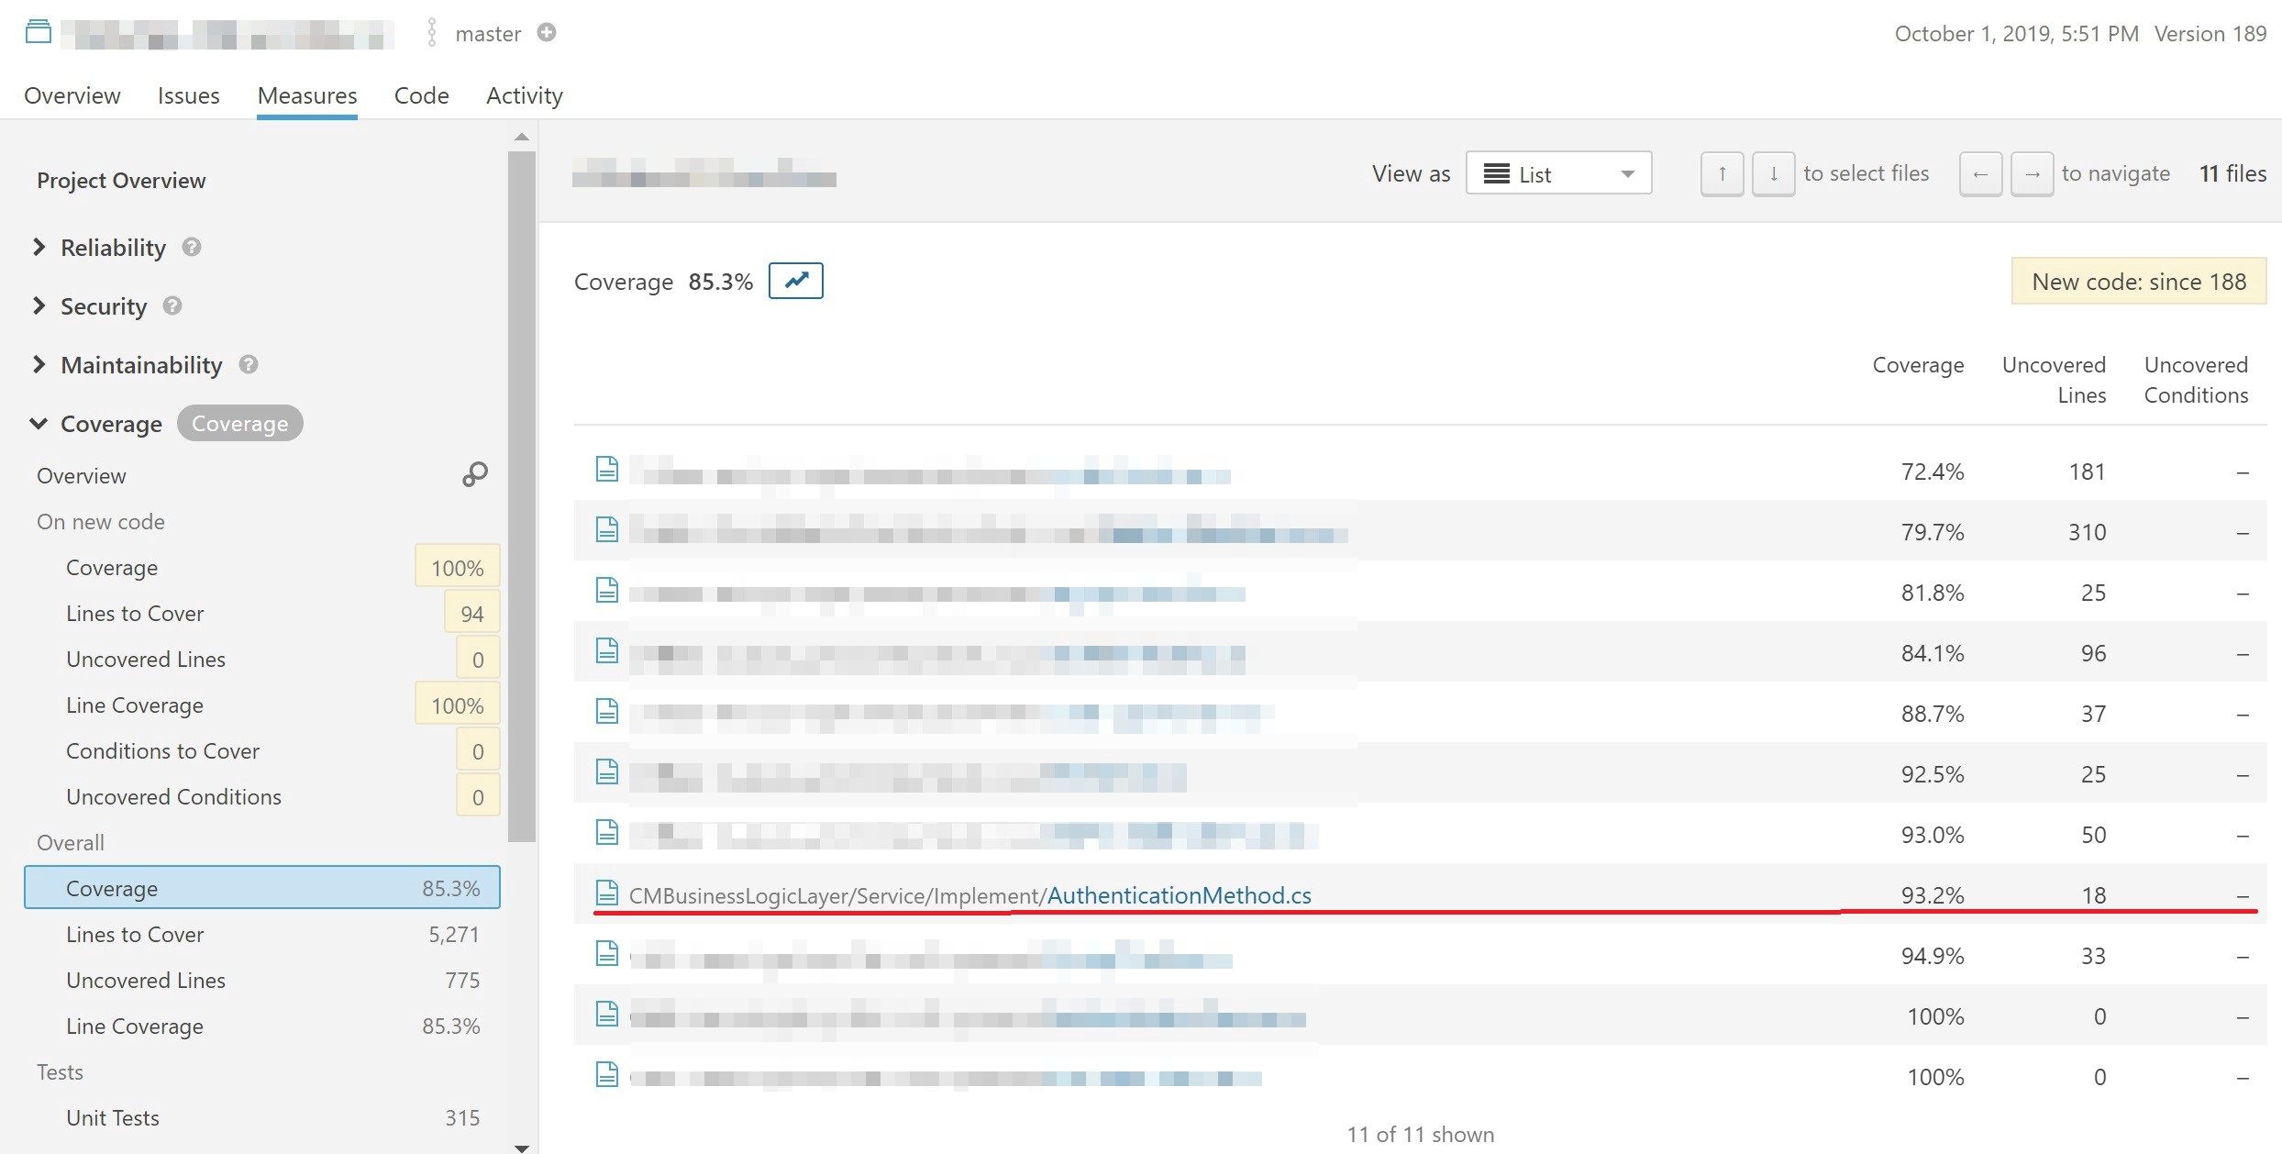Switch to the Issues tab
The image size is (2282, 1154).
[x=188, y=95]
